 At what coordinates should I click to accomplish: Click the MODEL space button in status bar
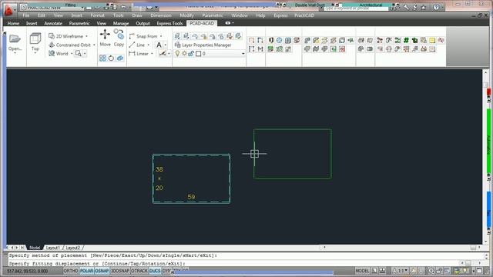[x=362, y=271]
